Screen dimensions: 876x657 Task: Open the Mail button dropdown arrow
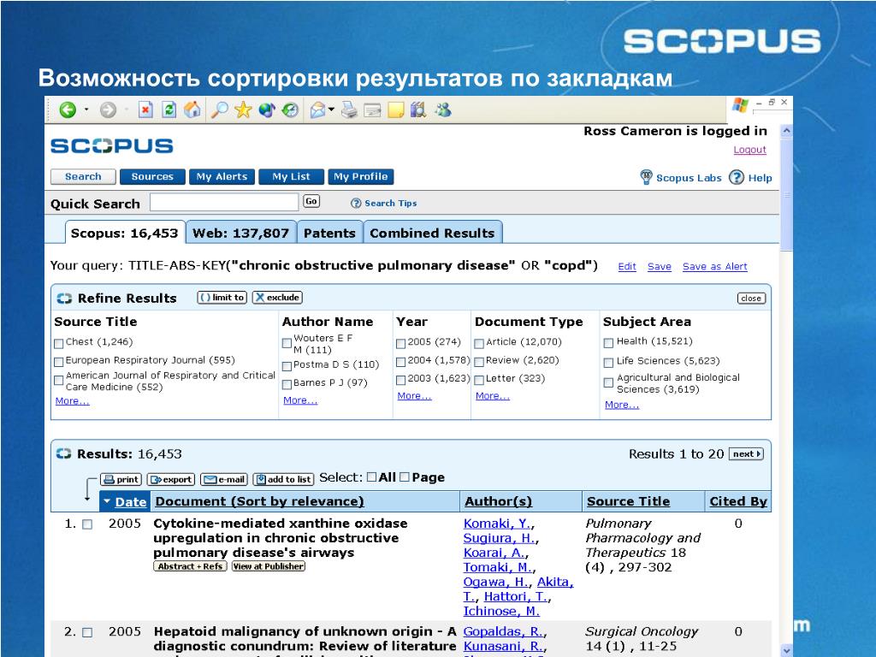[x=331, y=109]
